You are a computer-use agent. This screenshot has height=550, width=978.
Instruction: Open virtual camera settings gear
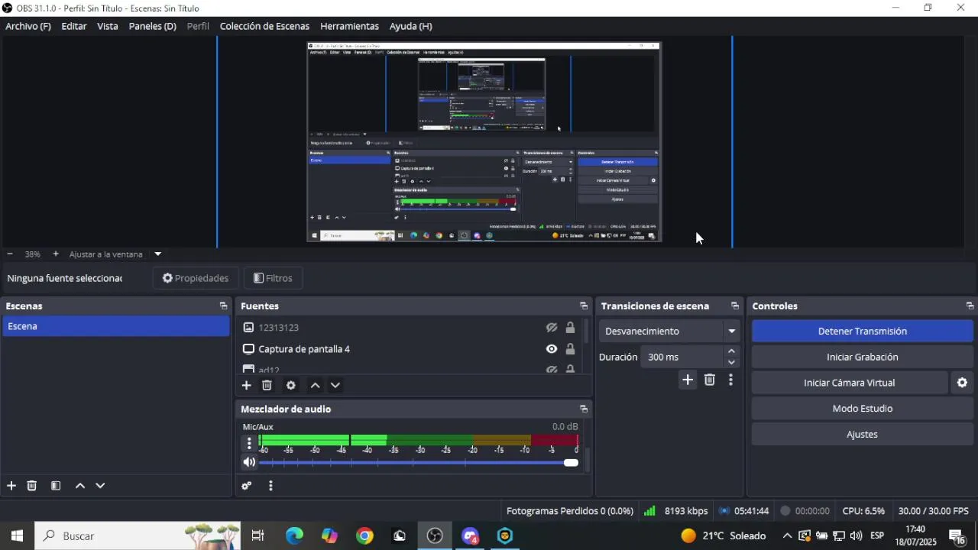pos(962,383)
